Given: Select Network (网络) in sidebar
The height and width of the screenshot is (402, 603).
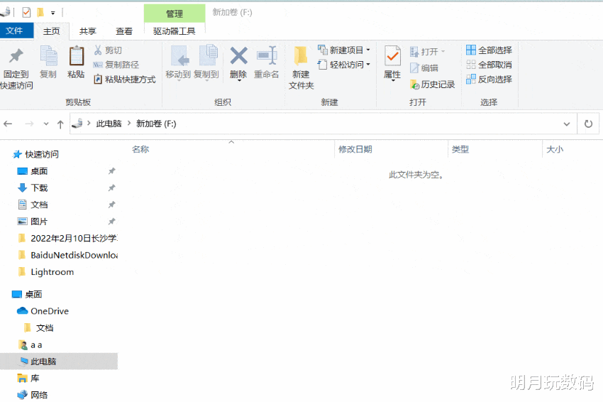Looking at the screenshot, I should [x=39, y=395].
